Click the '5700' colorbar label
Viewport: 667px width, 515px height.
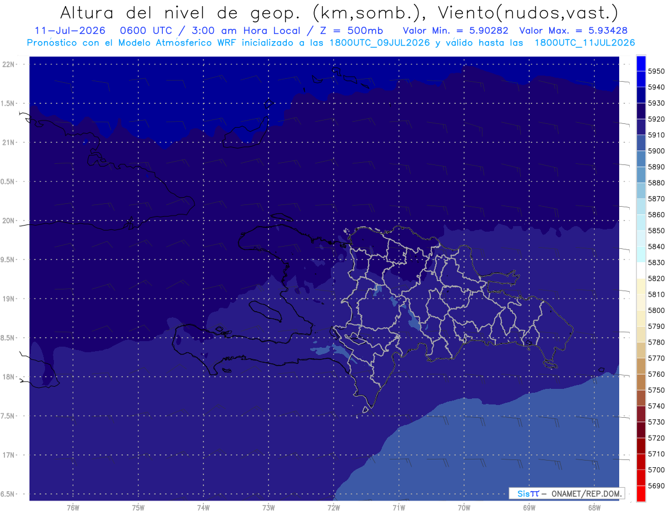click(x=656, y=469)
